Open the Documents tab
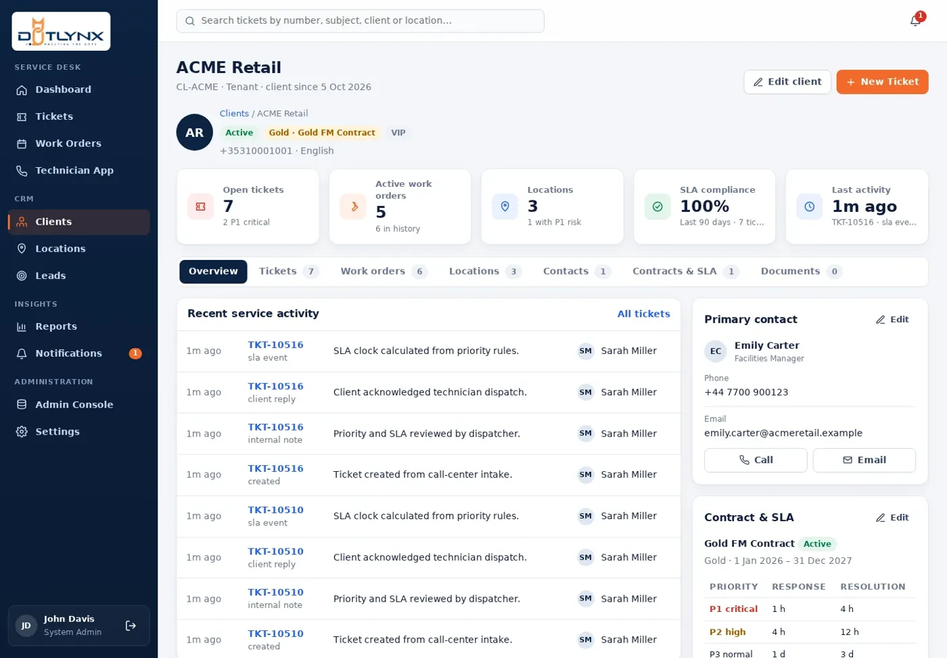This screenshot has height=658, width=947. (802, 271)
